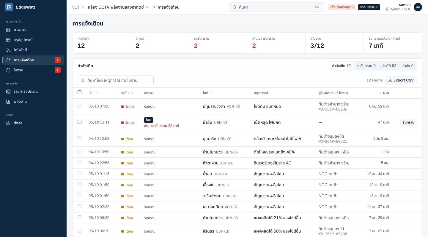Image resolution: width=428 pixels, height=237 pixels.
Task: Click NCT breadcrumb link
Action: click(75, 7)
